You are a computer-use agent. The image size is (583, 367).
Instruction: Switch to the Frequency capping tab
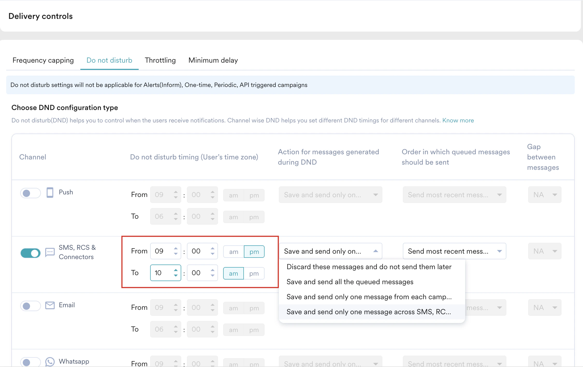[x=43, y=60]
